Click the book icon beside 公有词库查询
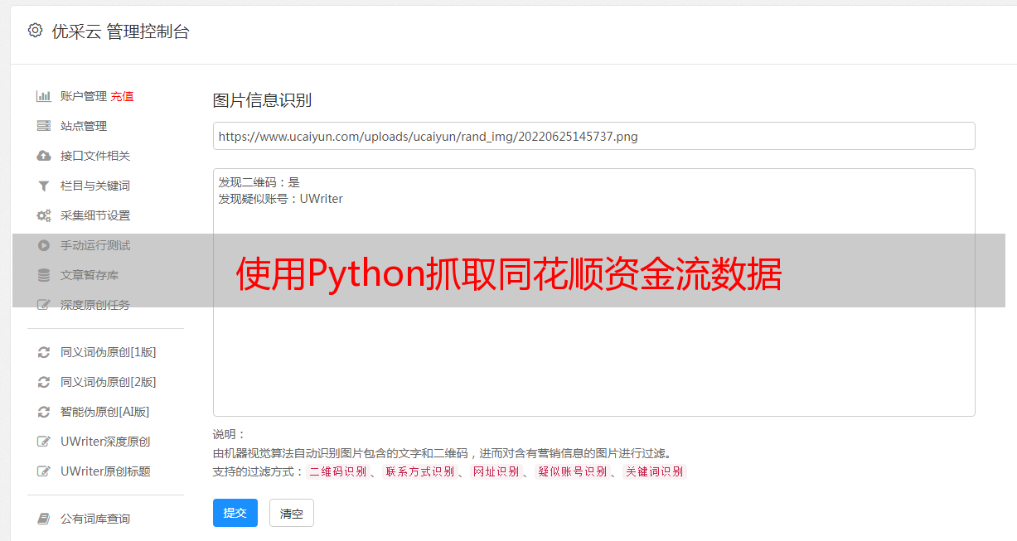This screenshot has height=541, width=1017. 44,519
